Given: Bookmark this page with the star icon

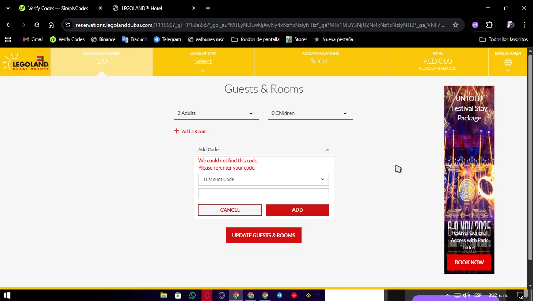Looking at the screenshot, I should [x=456, y=25].
